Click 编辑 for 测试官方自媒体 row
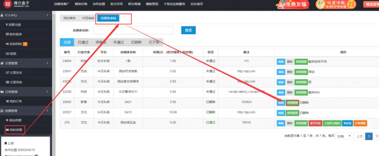The image size is (379, 156). (281, 82)
